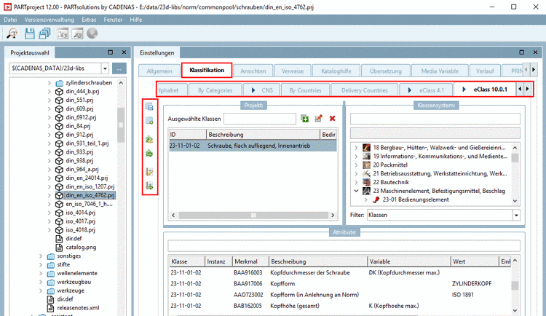Collapse class 23 Maschinenelement node
The image size is (546, 316).
click(356, 191)
